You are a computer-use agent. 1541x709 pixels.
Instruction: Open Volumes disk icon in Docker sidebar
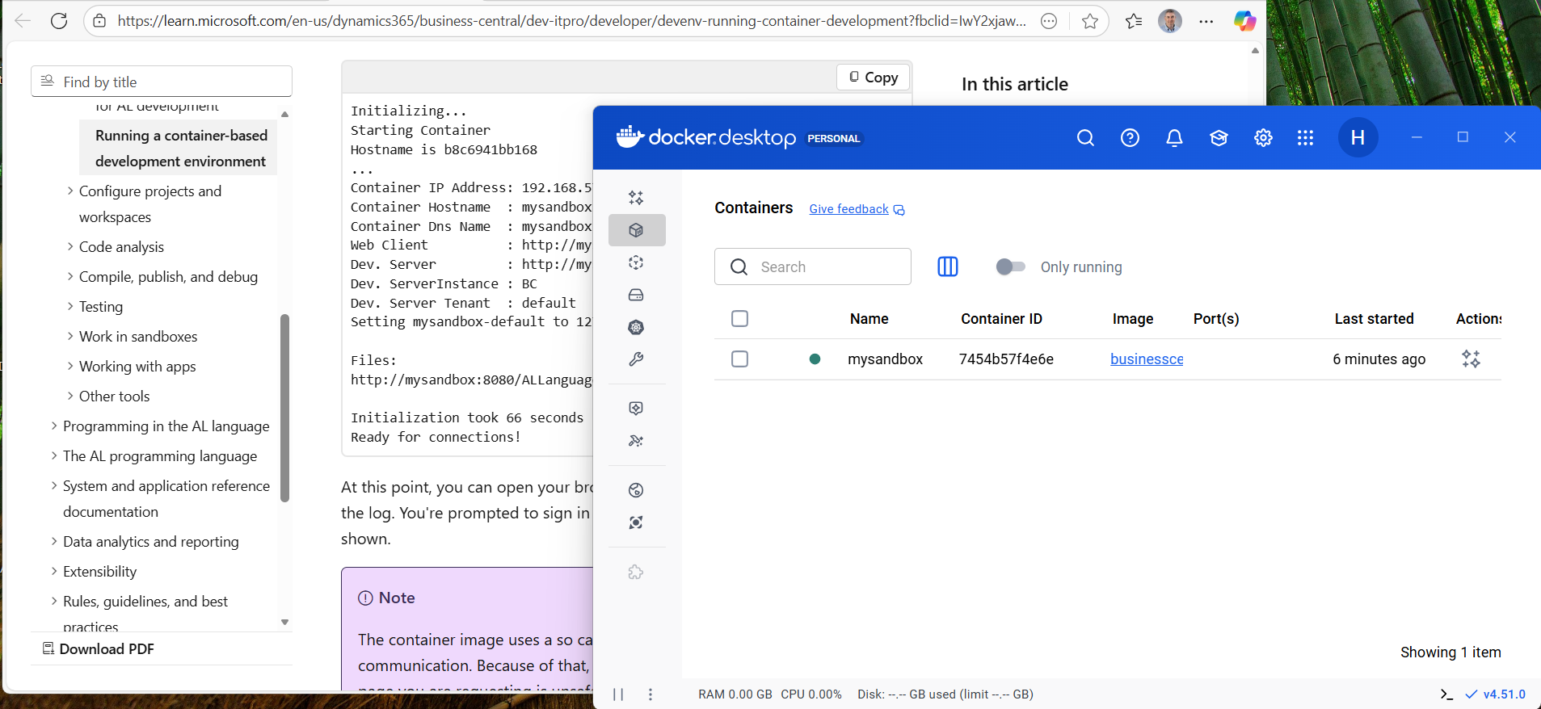(636, 295)
